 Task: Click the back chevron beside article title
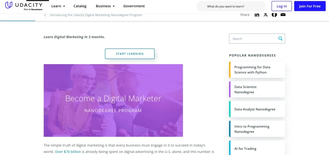tap(45, 15)
